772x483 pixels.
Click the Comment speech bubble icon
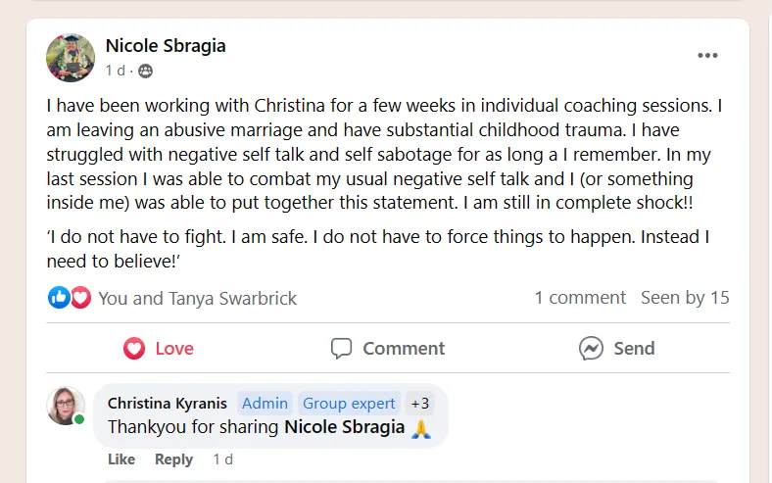[x=341, y=348]
